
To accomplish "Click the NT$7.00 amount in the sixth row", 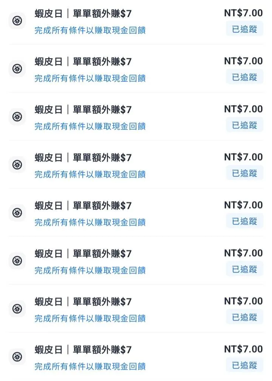I will [x=243, y=253].
